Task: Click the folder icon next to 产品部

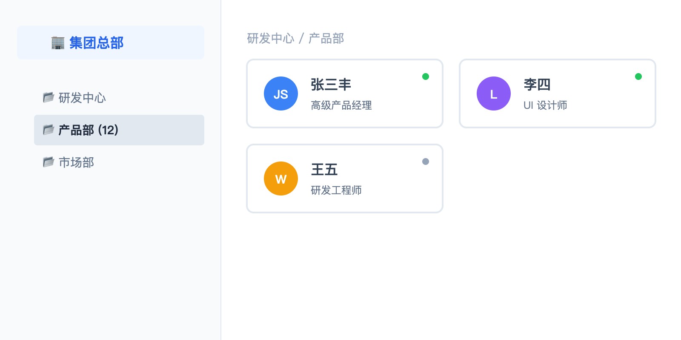Action: point(49,130)
